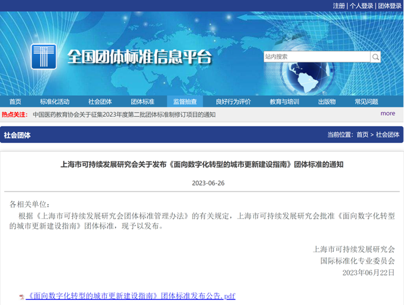Select the 社会团体 navigation item
404x305 pixels.
coord(100,102)
